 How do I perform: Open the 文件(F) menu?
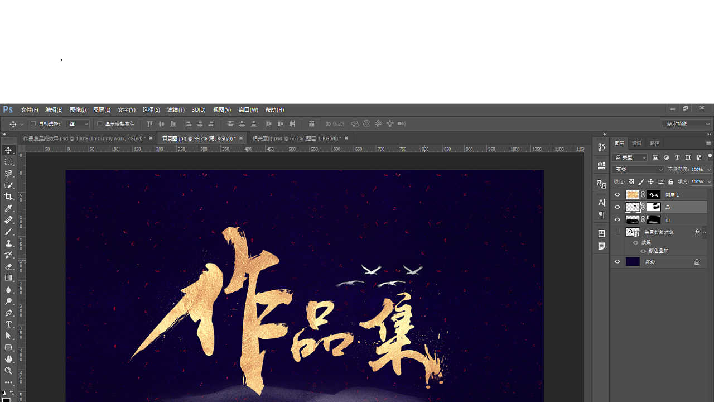point(30,110)
